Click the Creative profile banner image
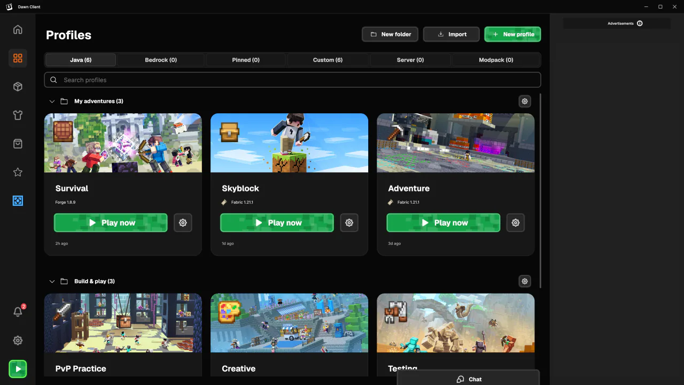 point(289,323)
